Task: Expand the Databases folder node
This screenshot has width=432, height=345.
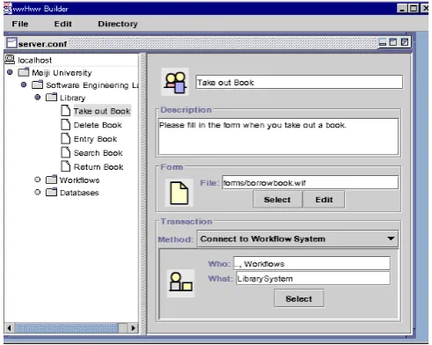Action: [x=38, y=193]
